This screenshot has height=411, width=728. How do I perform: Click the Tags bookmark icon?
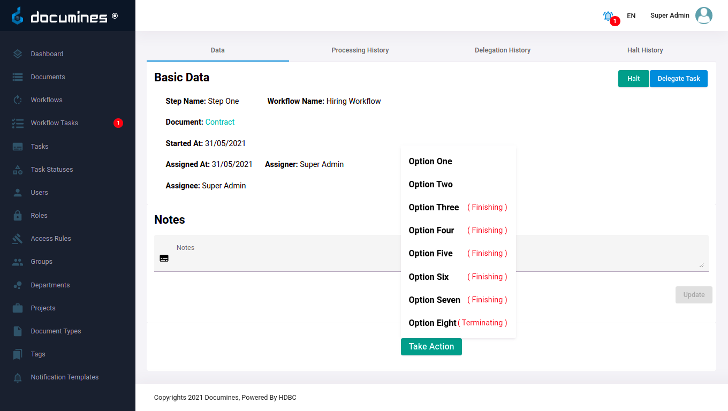18,354
